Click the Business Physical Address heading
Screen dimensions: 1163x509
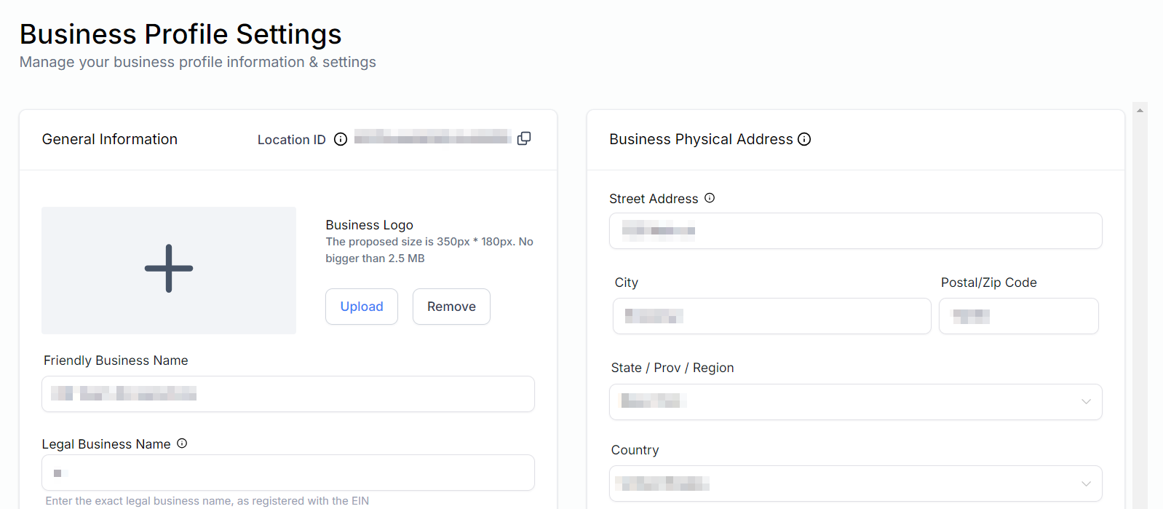pyautogui.click(x=701, y=139)
